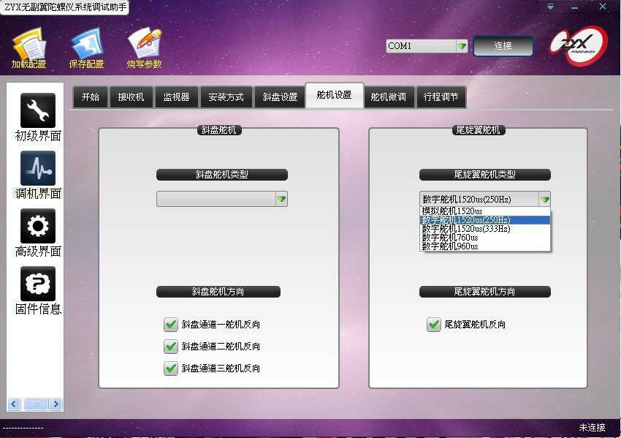Switch to the 斜盘设置 tab
Viewport: 621px width, 438px height.
tap(280, 97)
